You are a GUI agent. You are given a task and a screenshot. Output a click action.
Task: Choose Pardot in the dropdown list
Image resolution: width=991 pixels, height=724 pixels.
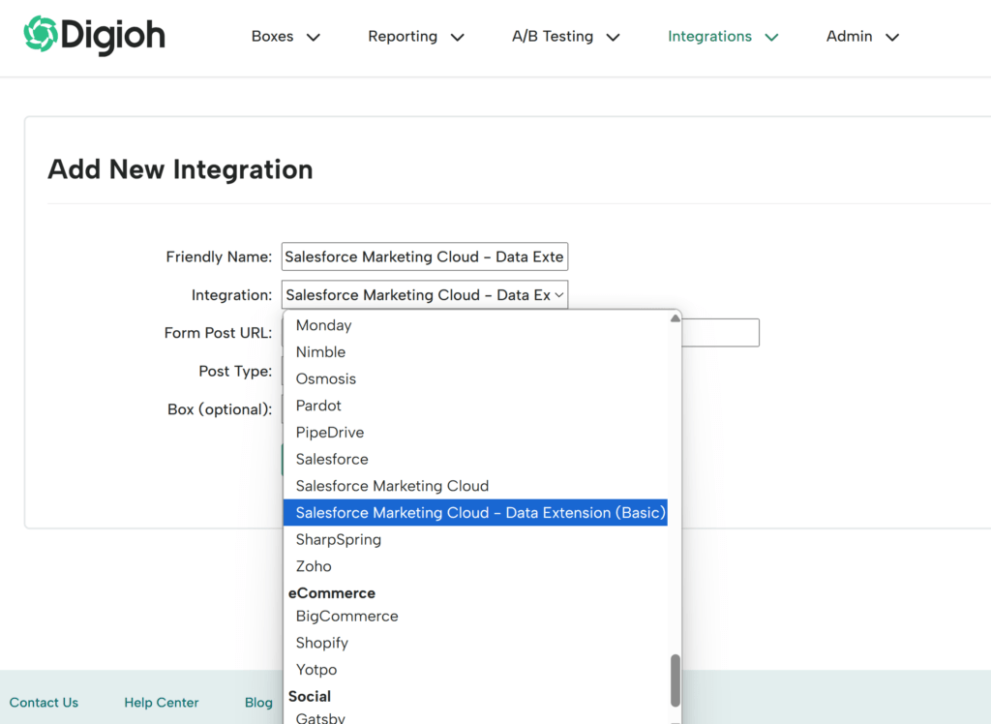tap(475, 406)
